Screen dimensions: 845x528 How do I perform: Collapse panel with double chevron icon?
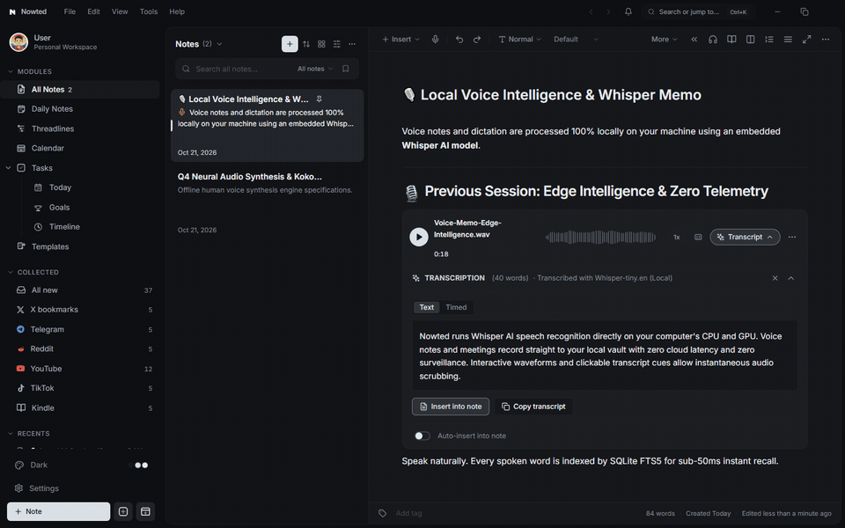[x=694, y=40]
